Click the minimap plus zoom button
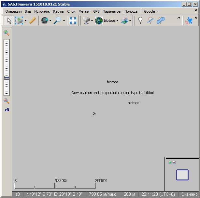The image size is (200, 198). 170,163
